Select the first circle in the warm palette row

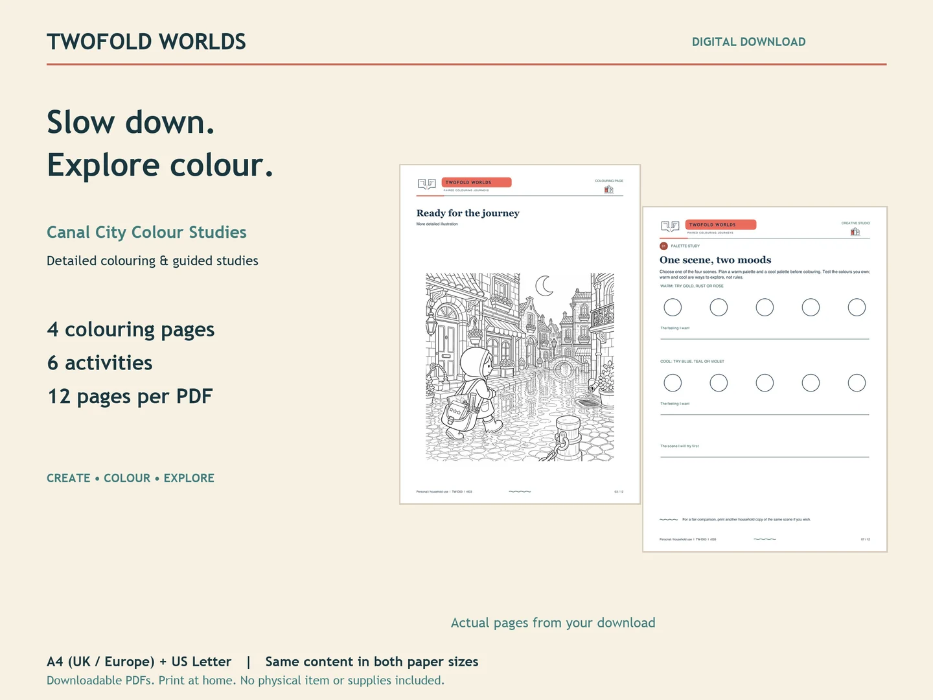pos(673,307)
